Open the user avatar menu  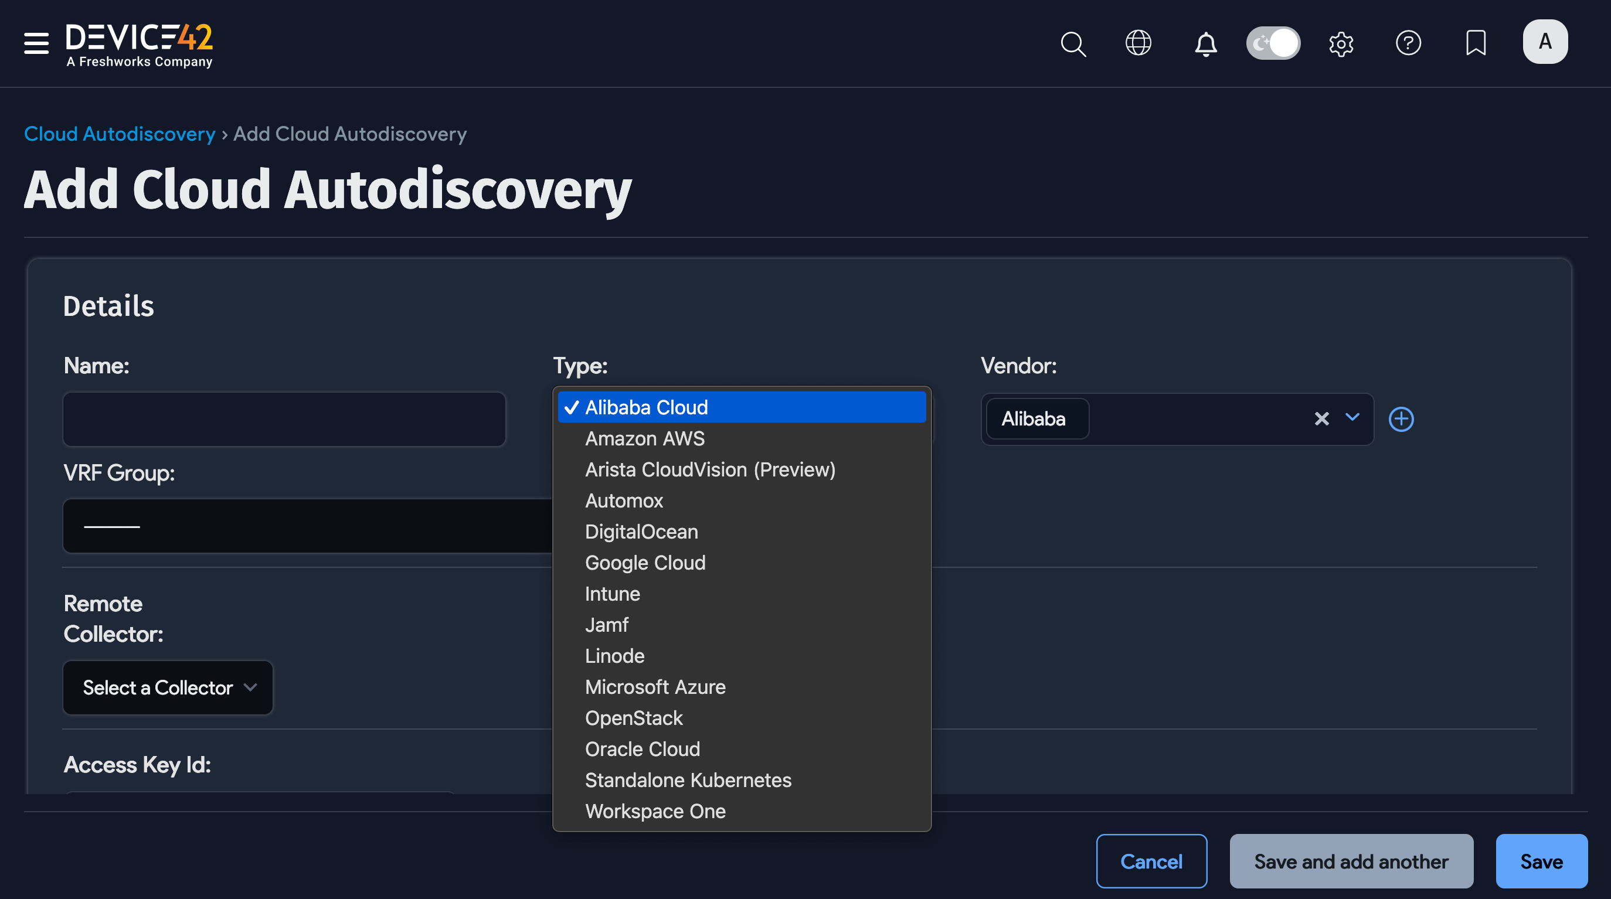tap(1545, 42)
